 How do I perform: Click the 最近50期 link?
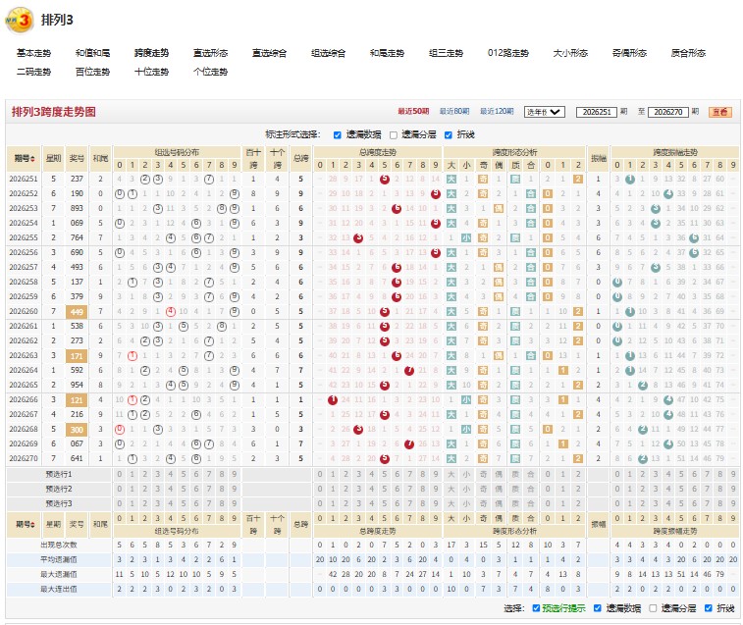[413, 111]
